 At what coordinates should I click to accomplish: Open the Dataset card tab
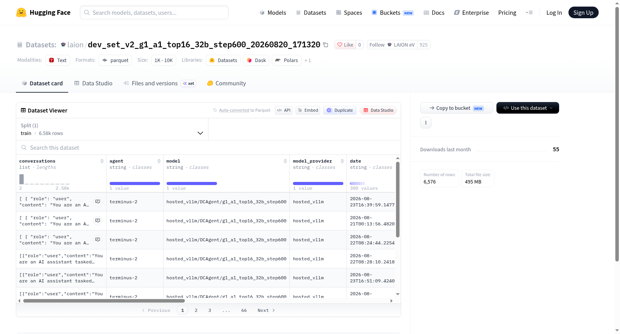pyautogui.click(x=42, y=83)
